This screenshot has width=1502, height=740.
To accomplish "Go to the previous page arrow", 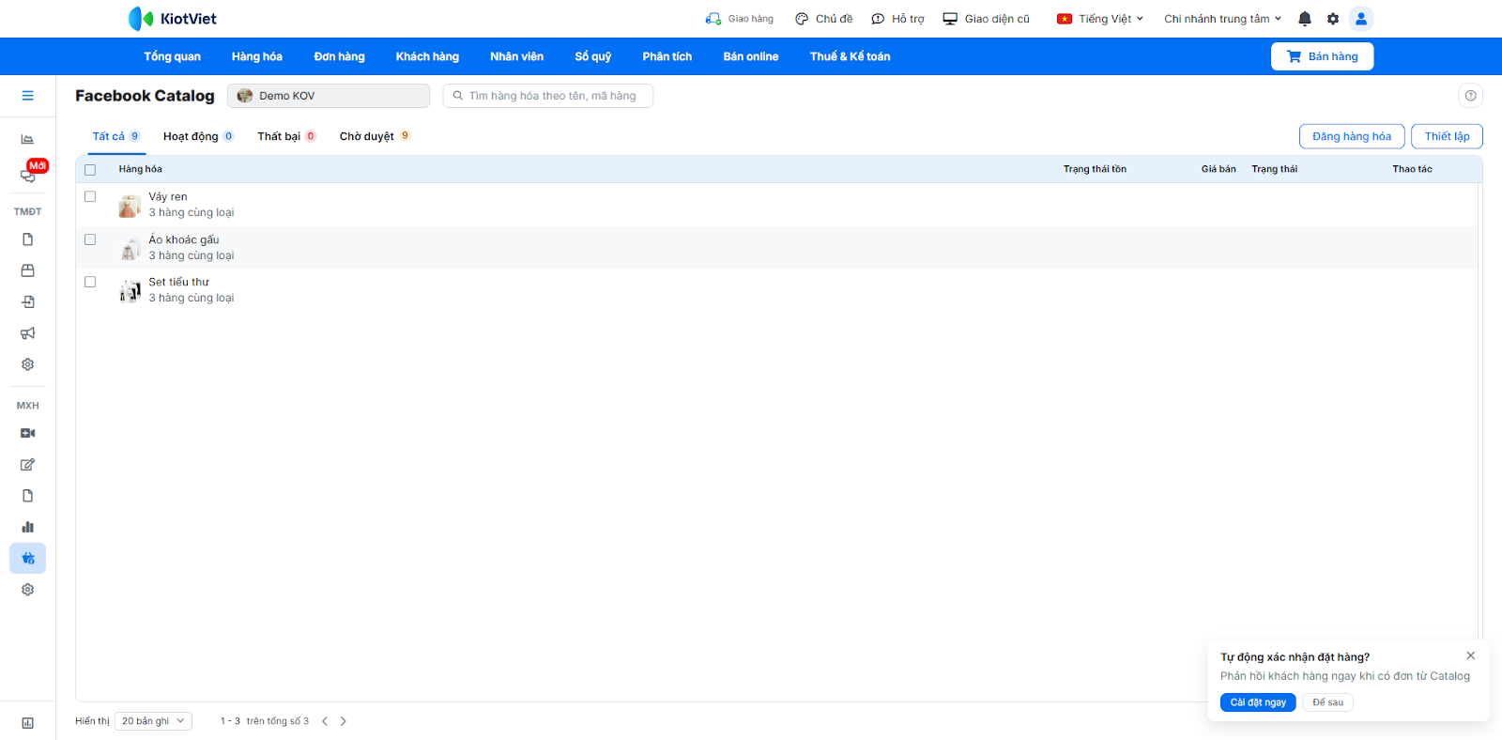I will coord(325,721).
